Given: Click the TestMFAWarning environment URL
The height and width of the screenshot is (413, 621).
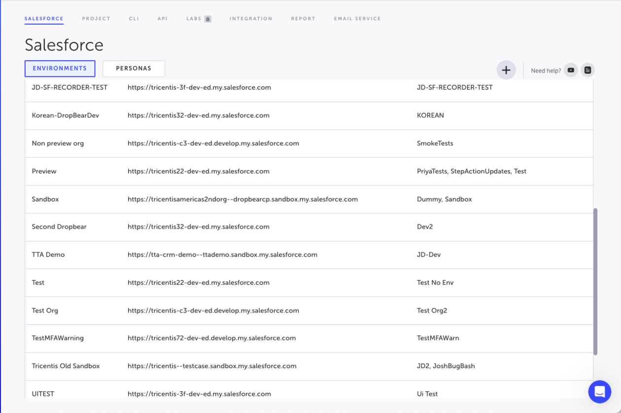Looking at the screenshot, I should point(211,338).
